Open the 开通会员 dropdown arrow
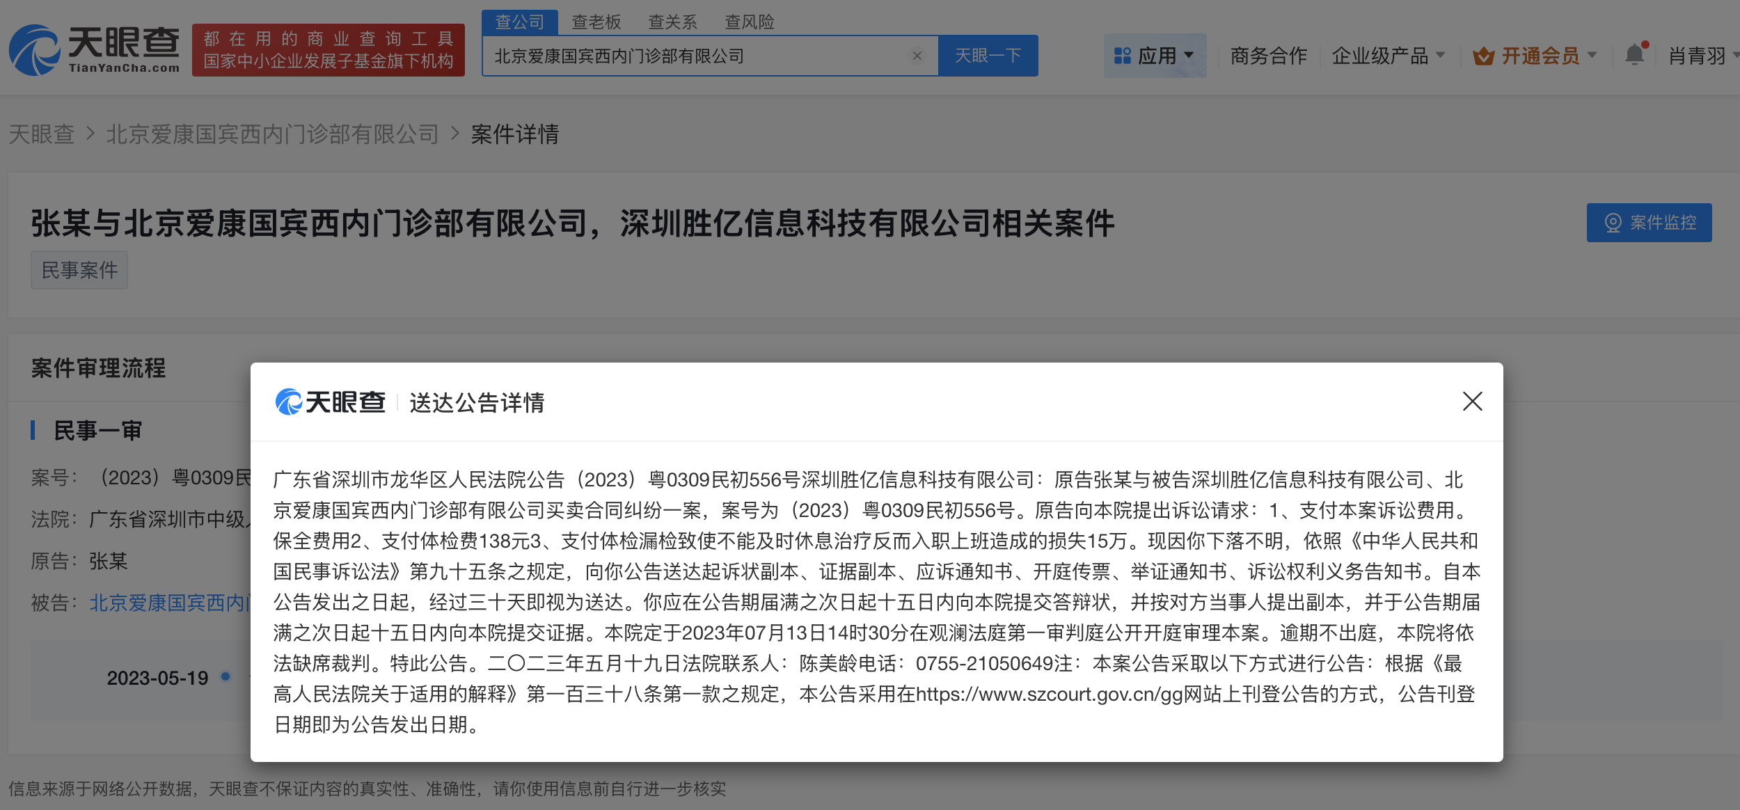 [1592, 55]
